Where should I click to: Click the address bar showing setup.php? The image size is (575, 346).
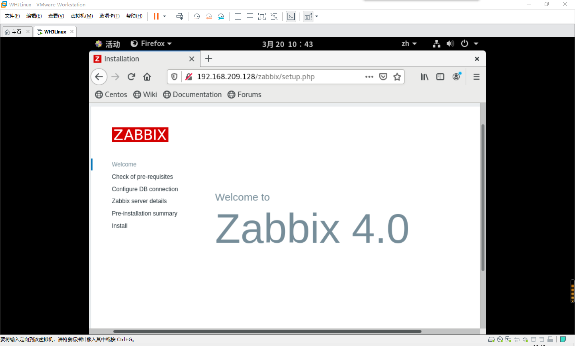264,77
